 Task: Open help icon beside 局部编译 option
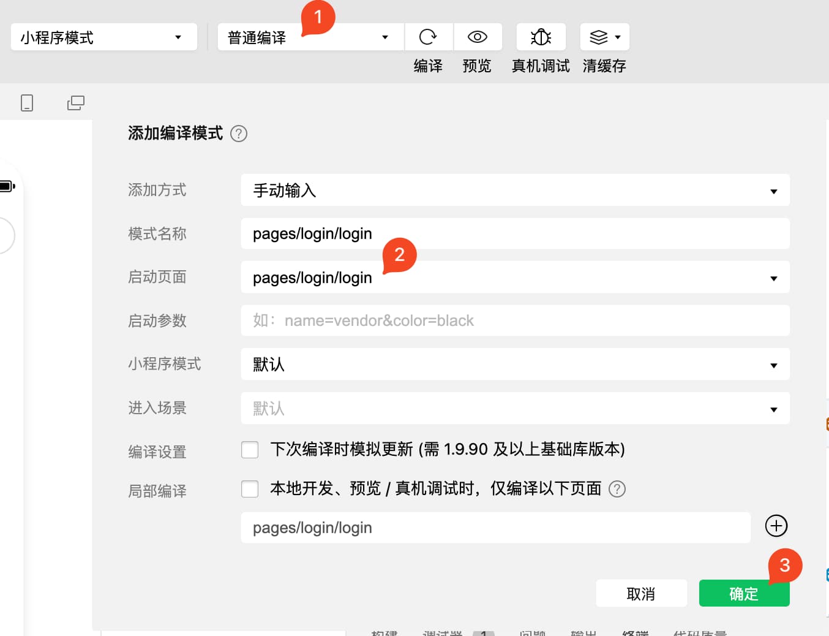617,489
